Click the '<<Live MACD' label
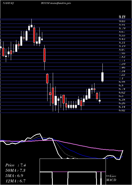The height and width of the screenshot is (185, 132). click(x=111, y=178)
